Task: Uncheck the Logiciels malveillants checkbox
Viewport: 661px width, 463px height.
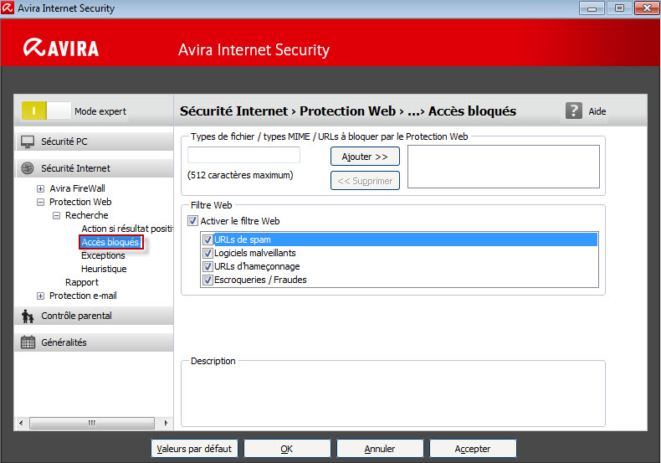Action: tap(208, 253)
